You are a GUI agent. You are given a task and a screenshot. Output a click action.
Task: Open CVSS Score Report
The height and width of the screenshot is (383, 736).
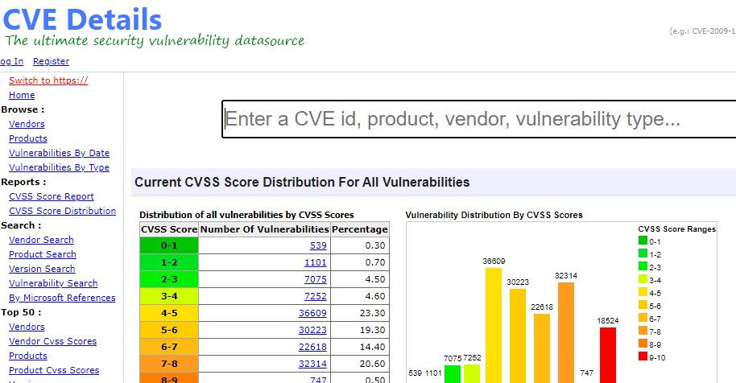click(x=52, y=197)
